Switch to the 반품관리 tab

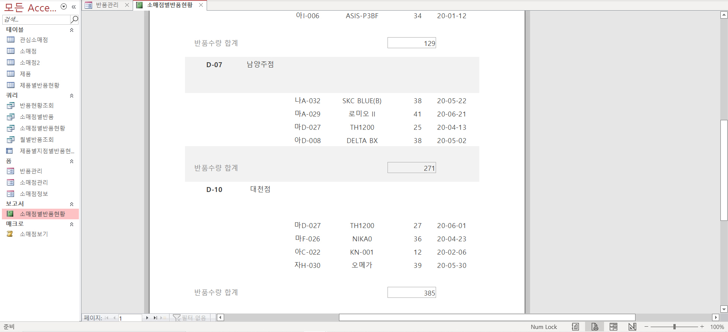point(107,5)
